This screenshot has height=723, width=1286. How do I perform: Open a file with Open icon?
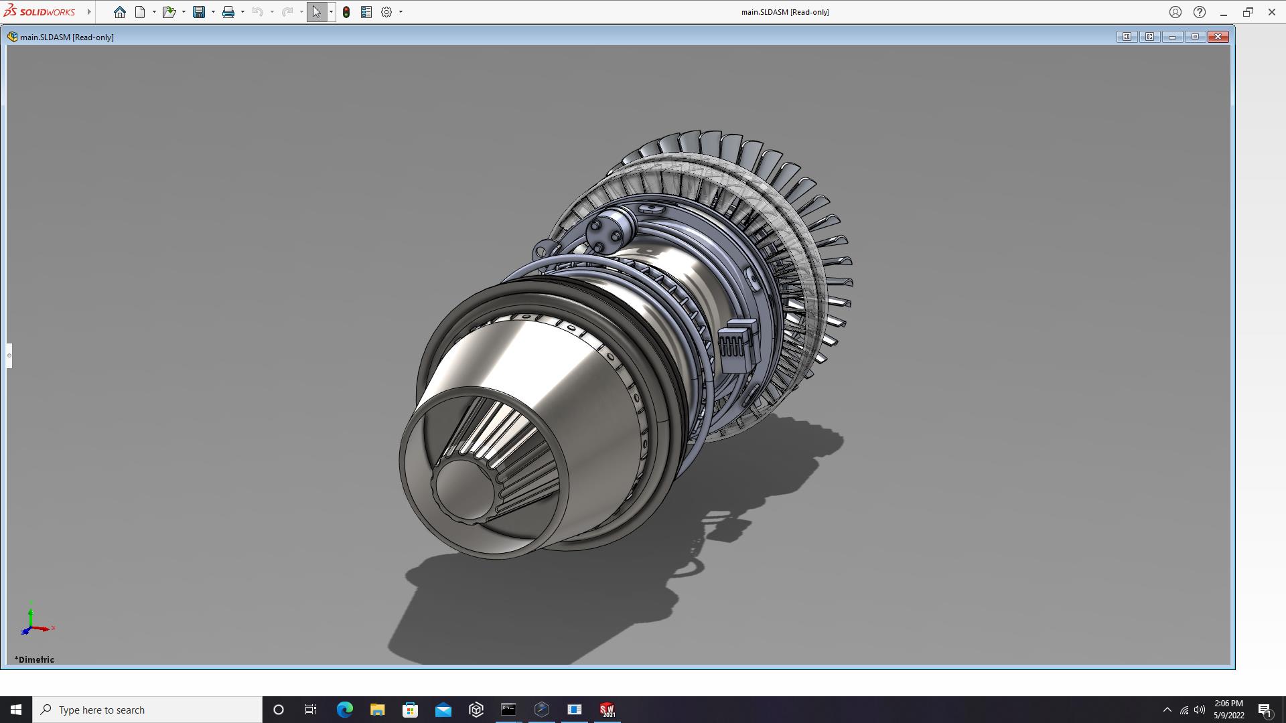[x=168, y=12]
